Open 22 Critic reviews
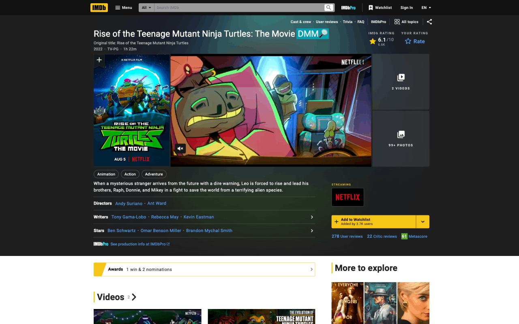 pos(382,237)
